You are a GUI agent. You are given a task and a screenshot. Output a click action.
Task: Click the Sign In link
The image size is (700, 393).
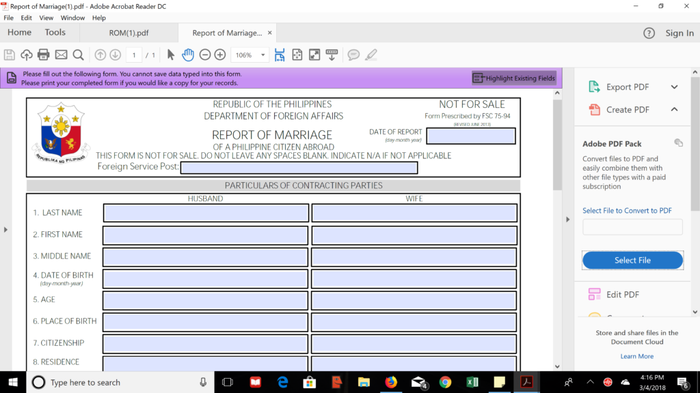click(x=679, y=33)
